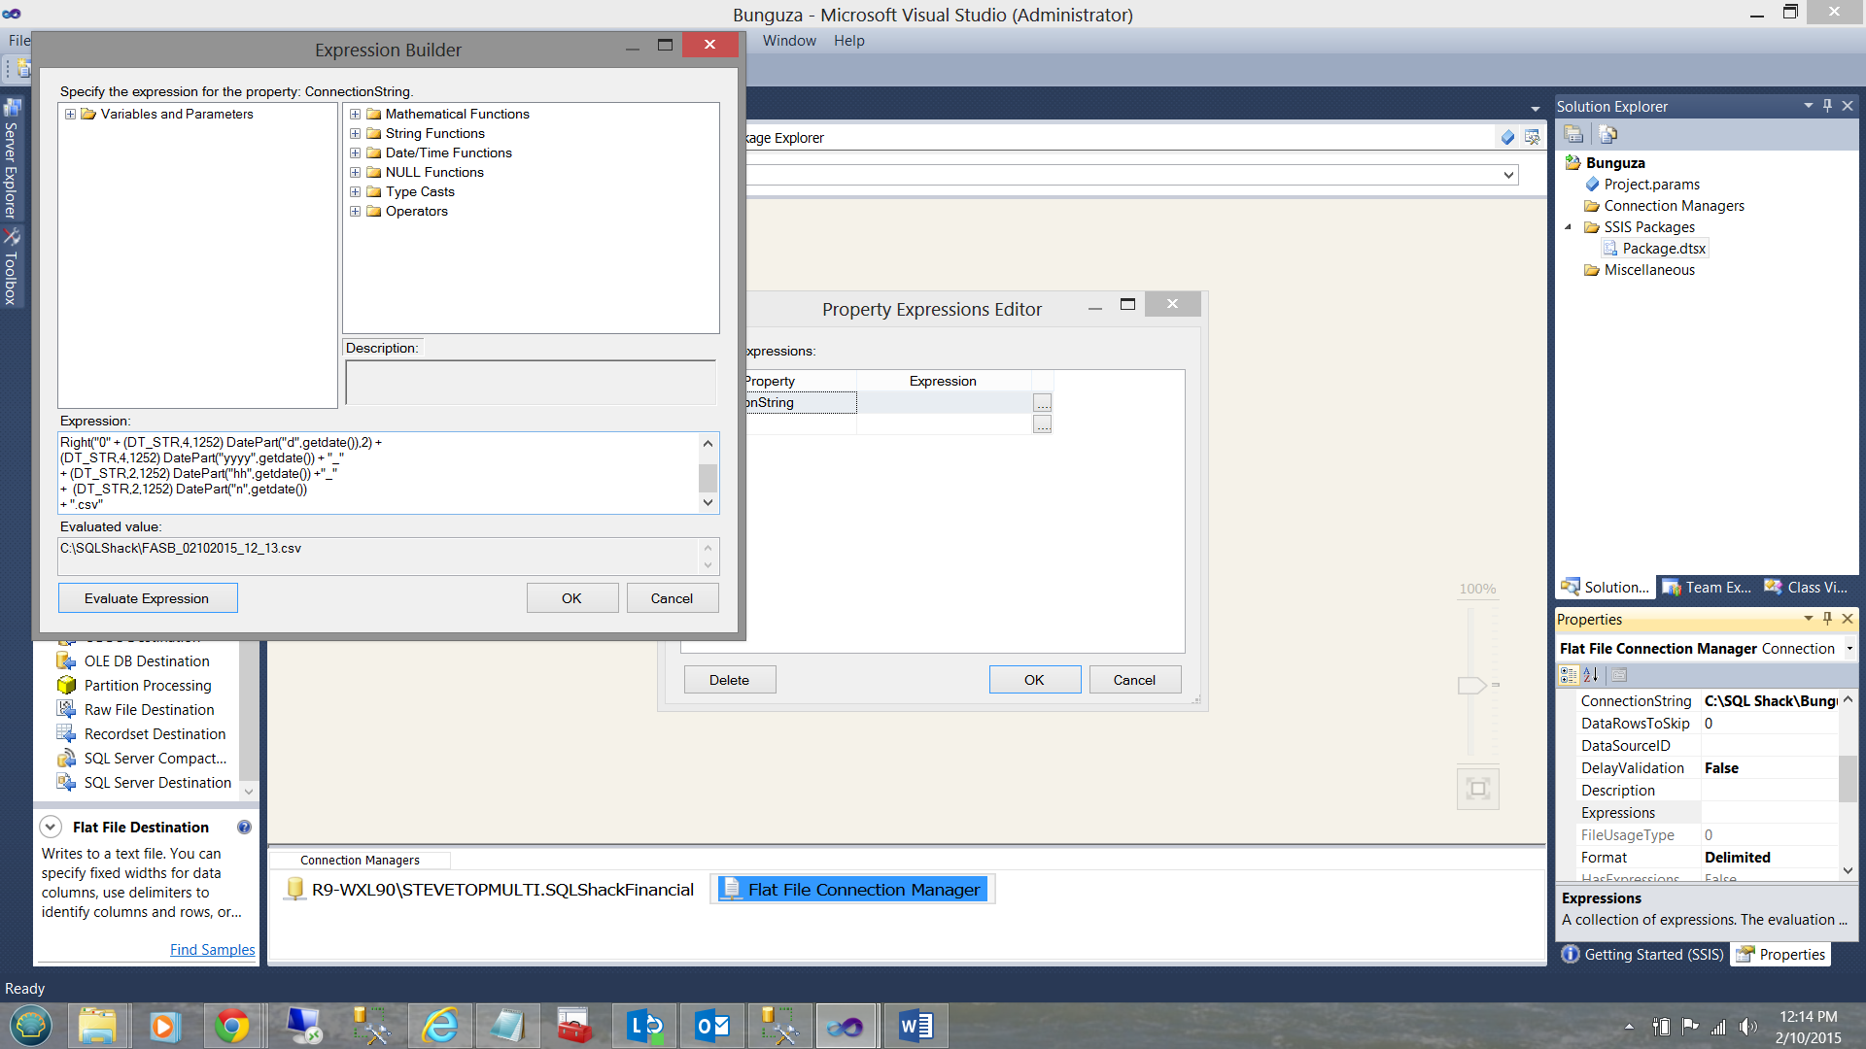This screenshot has width=1866, height=1049.
Task: Expand the String Functions folder
Action: (x=356, y=134)
